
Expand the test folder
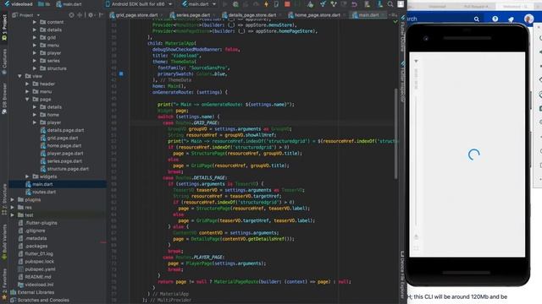(13, 215)
